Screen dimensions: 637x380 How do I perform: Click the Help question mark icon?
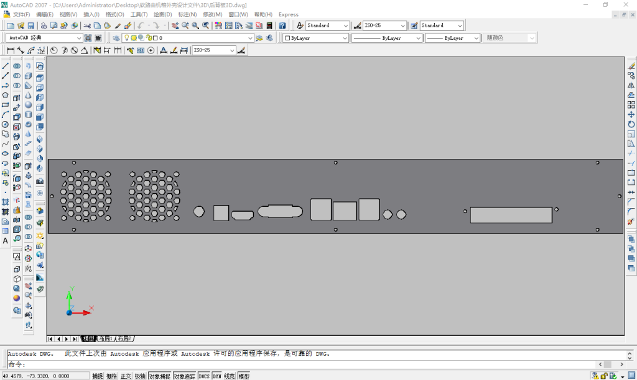coord(282,25)
